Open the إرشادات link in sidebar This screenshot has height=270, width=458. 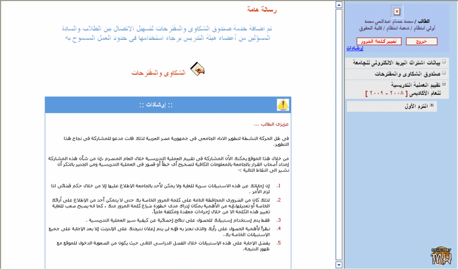[x=355, y=48]
